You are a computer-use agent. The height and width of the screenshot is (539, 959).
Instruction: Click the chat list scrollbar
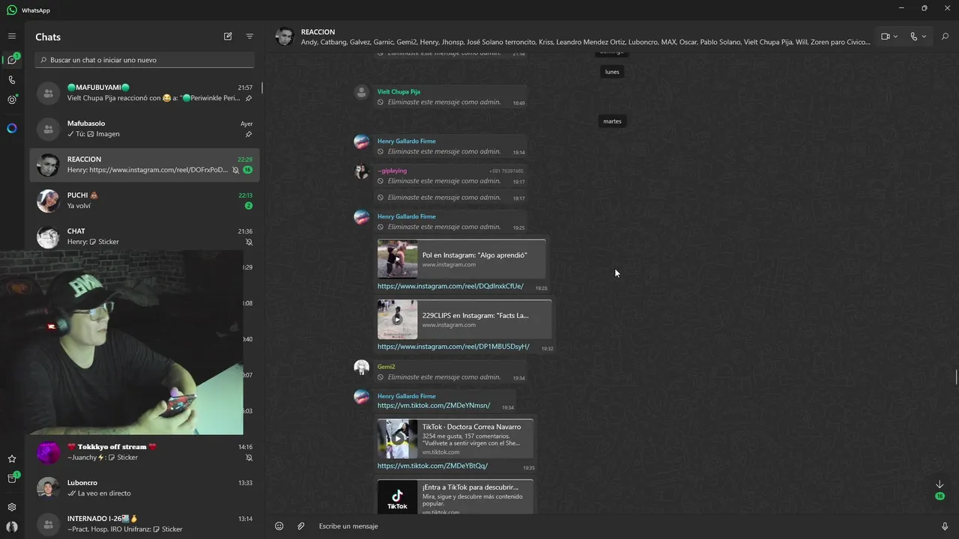click(262, 88)
